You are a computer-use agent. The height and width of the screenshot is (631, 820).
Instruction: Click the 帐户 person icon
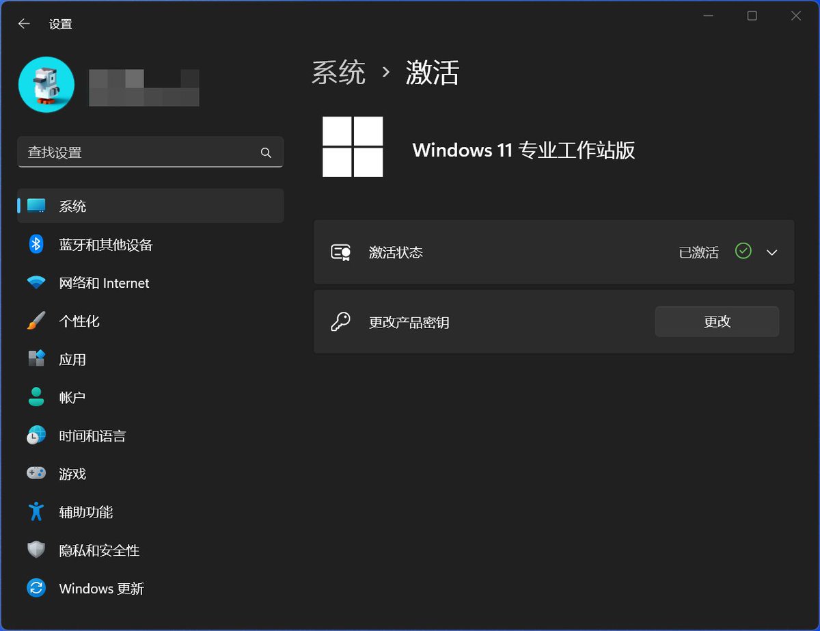pos(36,397)
